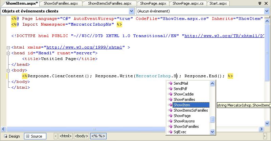Collapse the head element outline node
The height and width of the screenshot is (141, 271).
(8, 53)
